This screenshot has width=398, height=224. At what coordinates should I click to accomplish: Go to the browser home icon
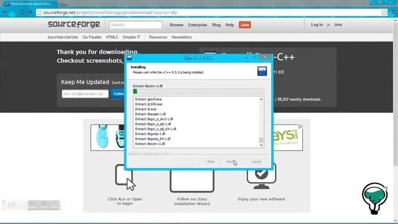(30, 12)
